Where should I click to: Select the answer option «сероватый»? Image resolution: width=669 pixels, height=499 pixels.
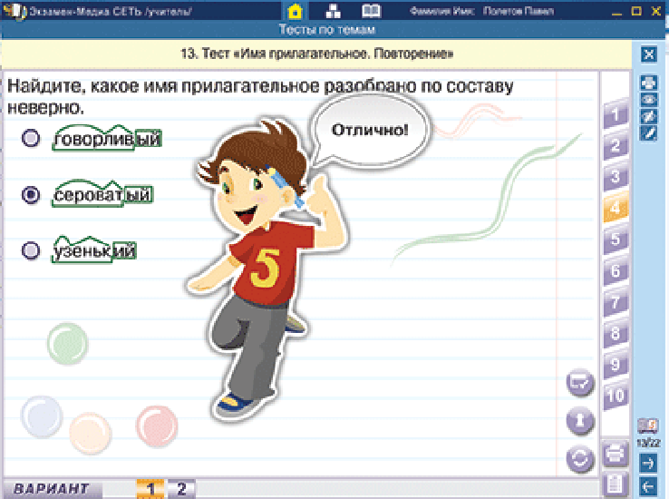(32, 195)
